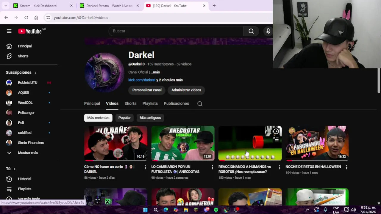The image size is (381, 214).
Task: Search within channel using magnifier icon
Action: [x=200, y=104]
